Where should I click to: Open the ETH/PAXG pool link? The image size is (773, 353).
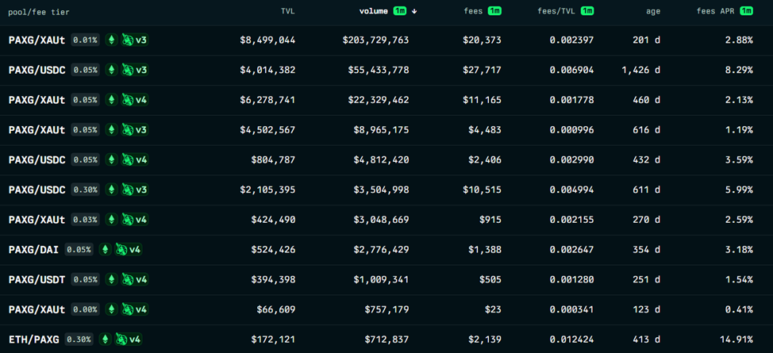click(x=33, y=340)
